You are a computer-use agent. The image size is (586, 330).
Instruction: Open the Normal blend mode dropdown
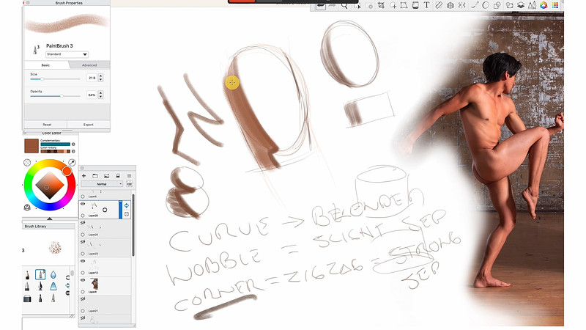102,184
